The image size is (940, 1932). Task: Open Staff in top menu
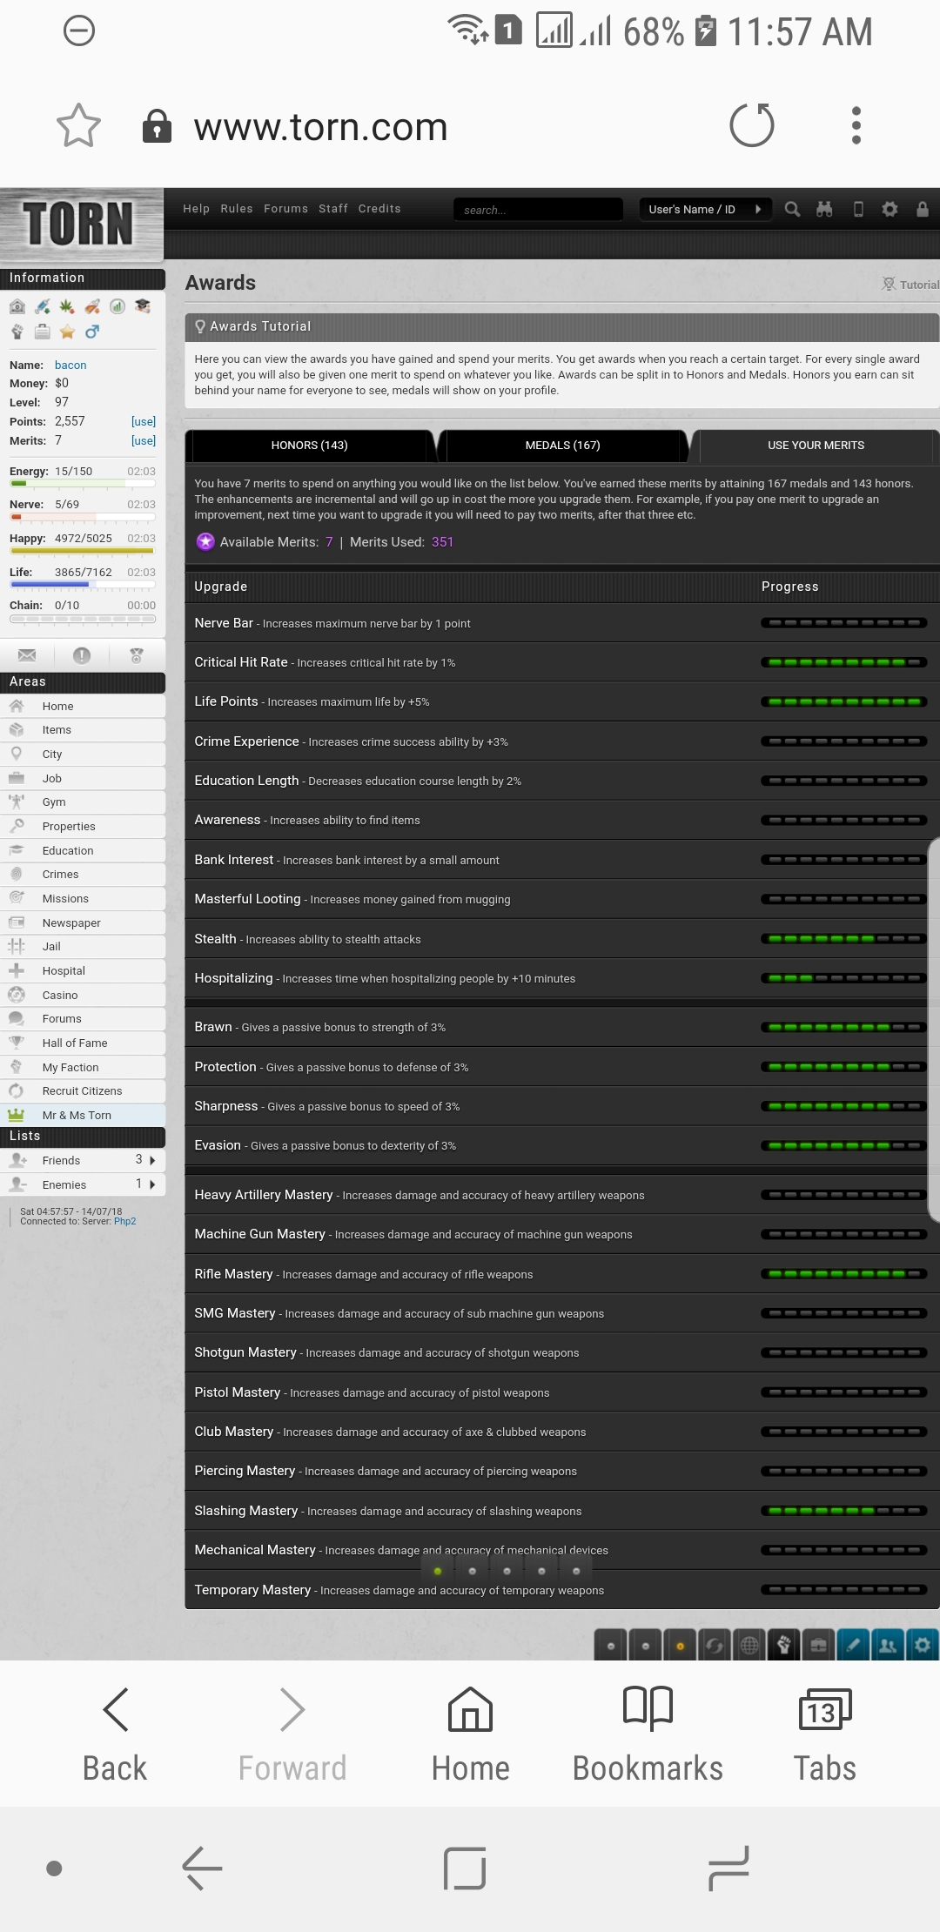click(333, 209)
